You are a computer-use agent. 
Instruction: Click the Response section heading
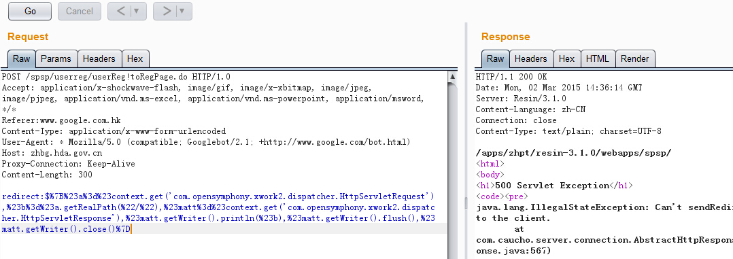(506, 37)
